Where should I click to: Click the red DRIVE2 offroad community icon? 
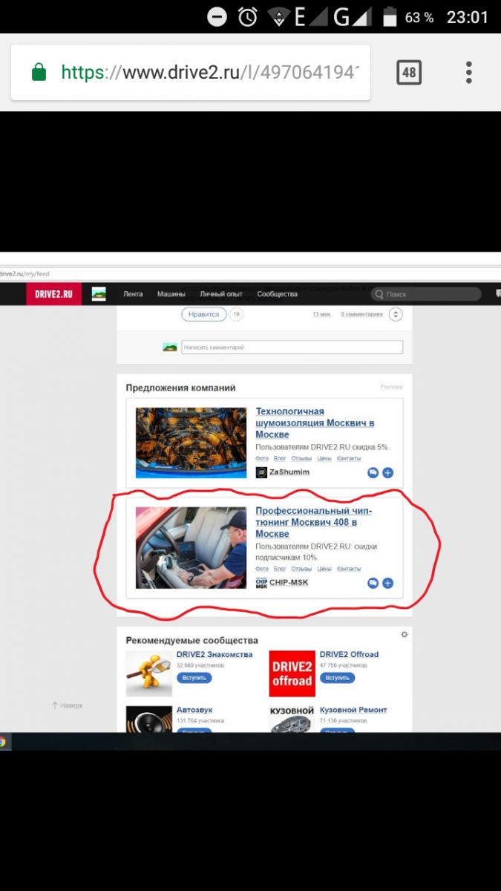292,673
